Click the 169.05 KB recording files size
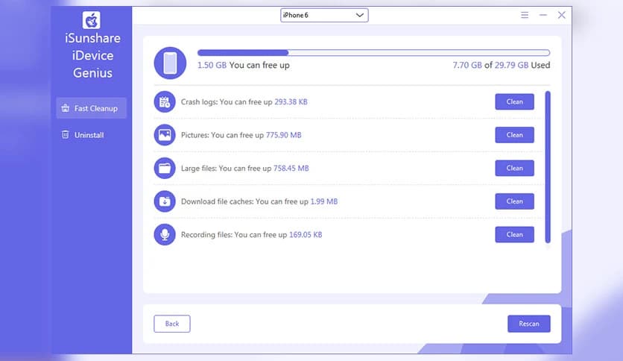Viewport: 623px width, 361px height. tap(306, 234)
